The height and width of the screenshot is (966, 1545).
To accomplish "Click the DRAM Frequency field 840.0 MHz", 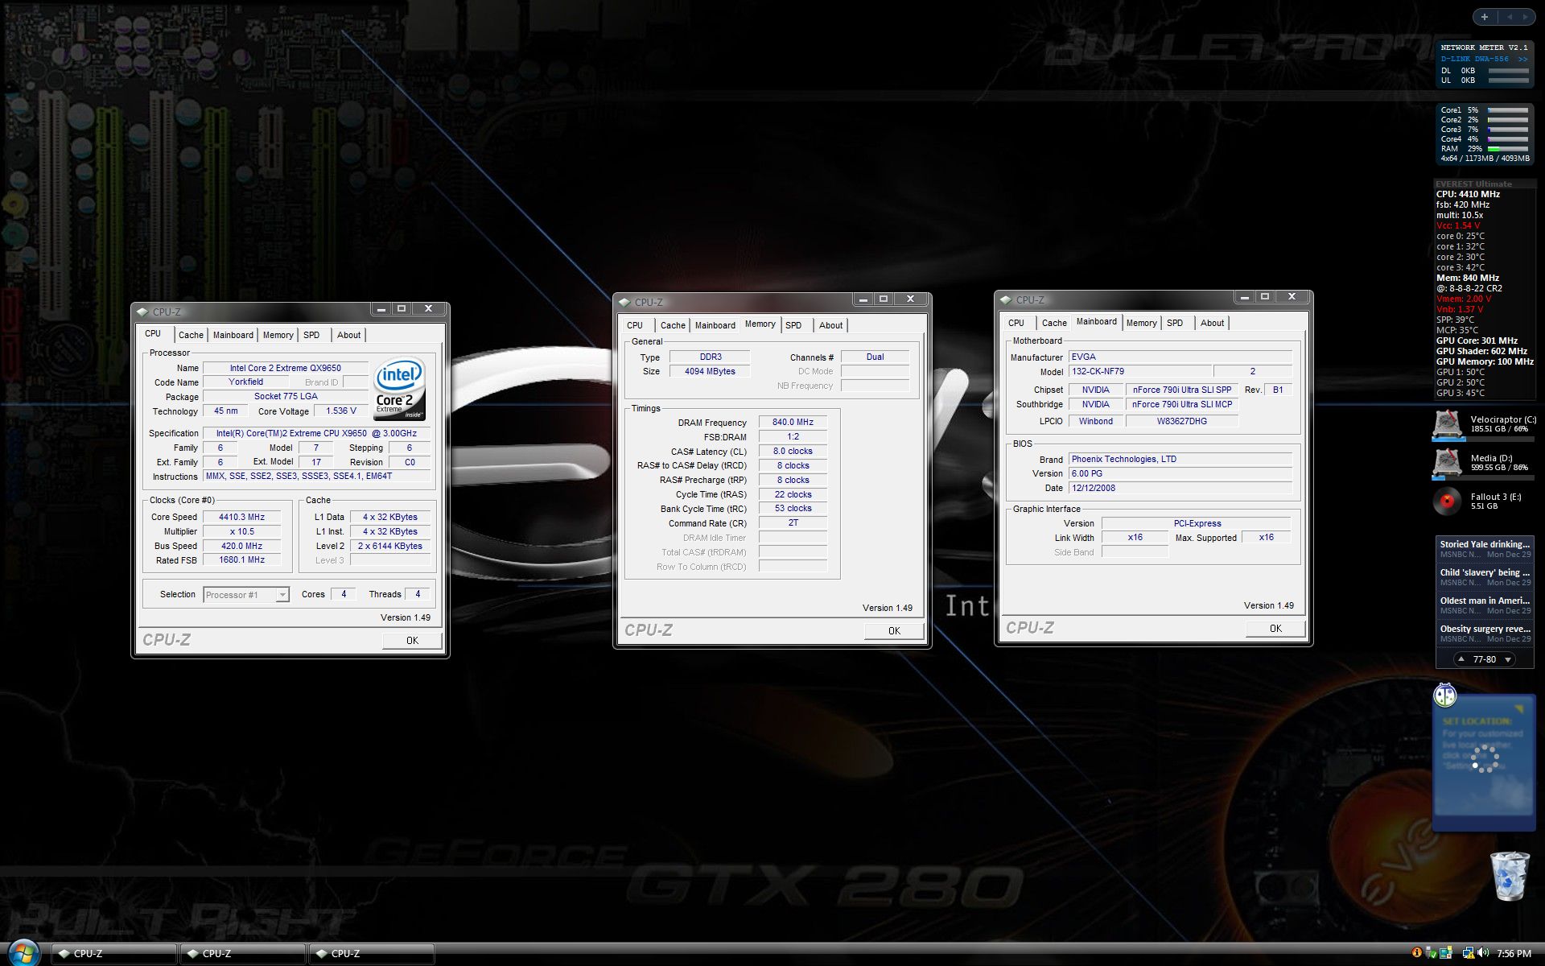I will 793,422.
